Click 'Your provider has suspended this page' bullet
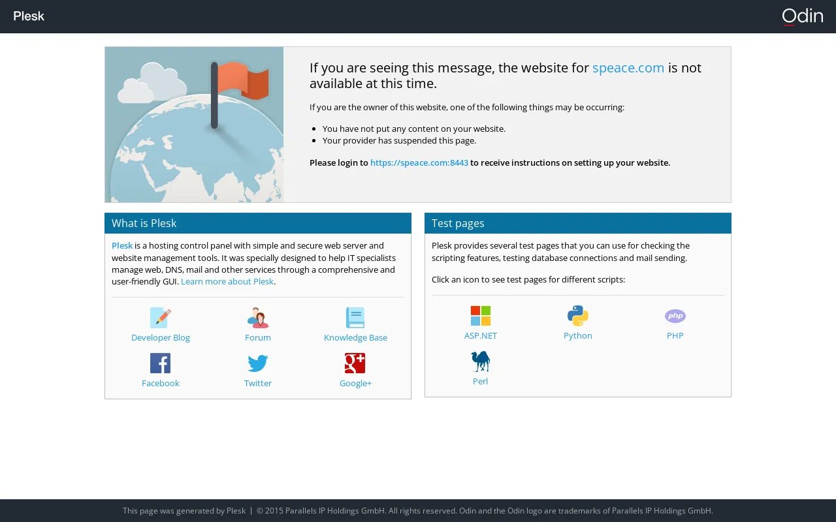 tap(400, 141)
